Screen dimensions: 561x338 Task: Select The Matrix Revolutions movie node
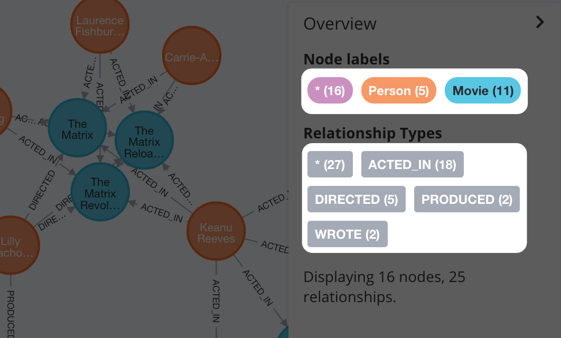[x=100, y=192]
